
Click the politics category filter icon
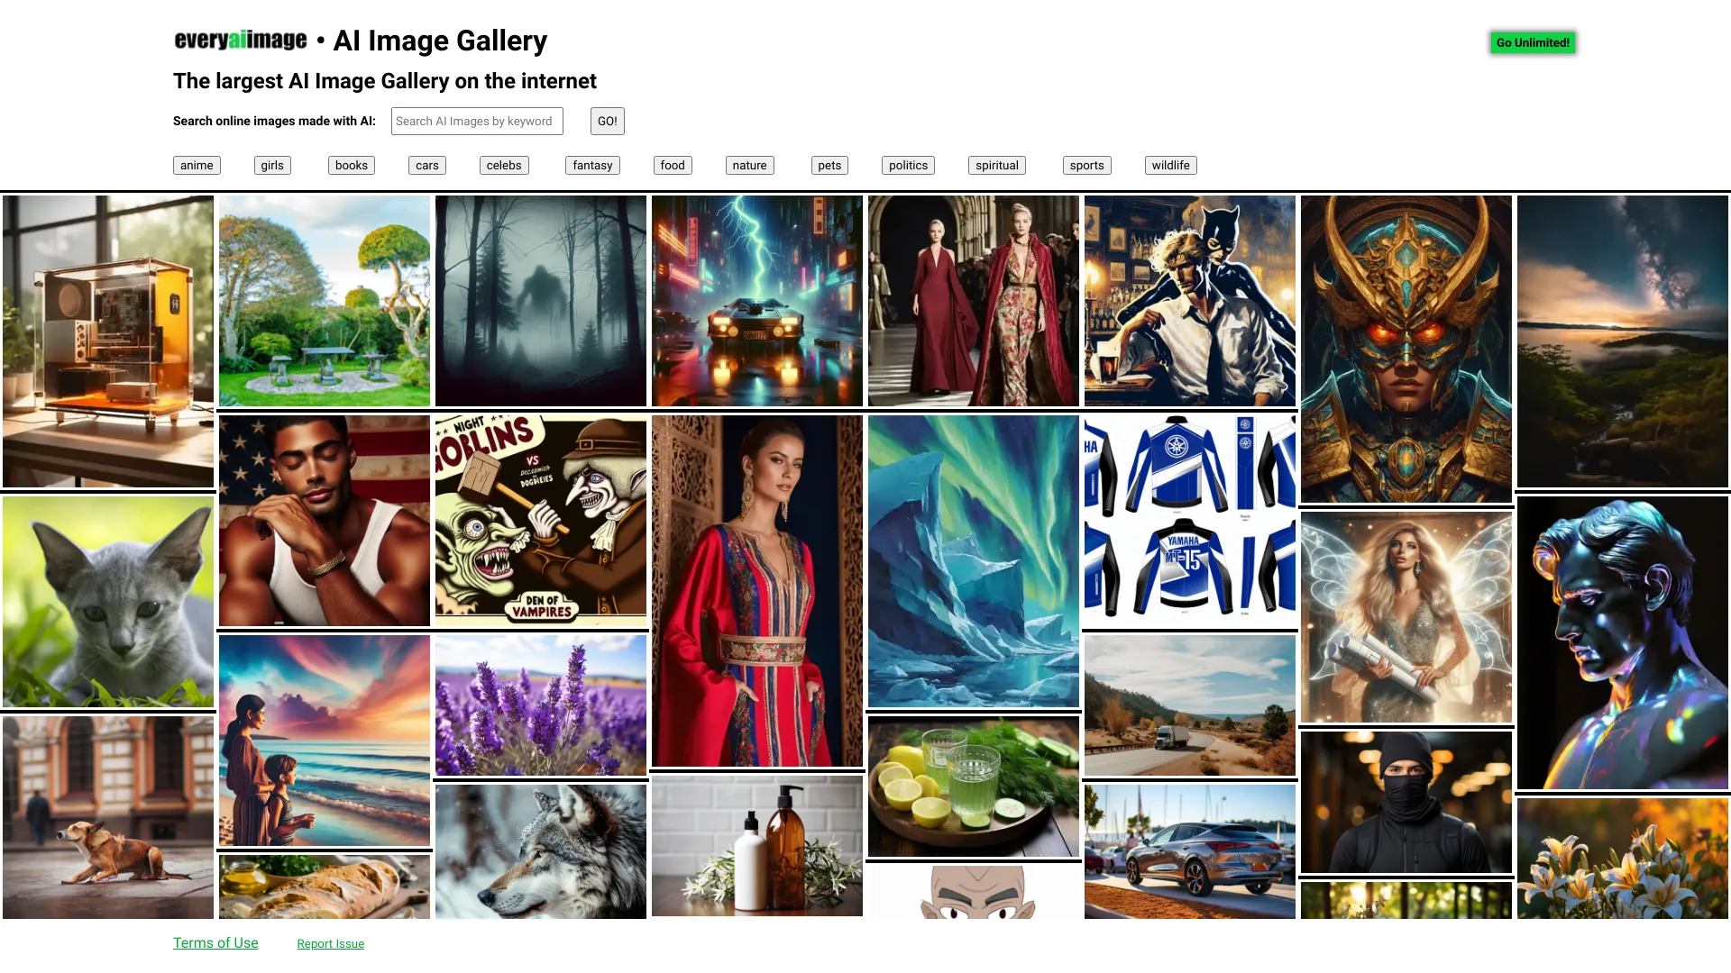[x=908, y=164]
